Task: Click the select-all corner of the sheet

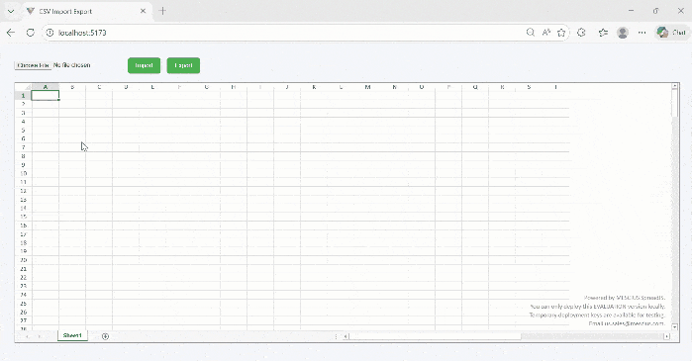Action: tap(24, 87)
